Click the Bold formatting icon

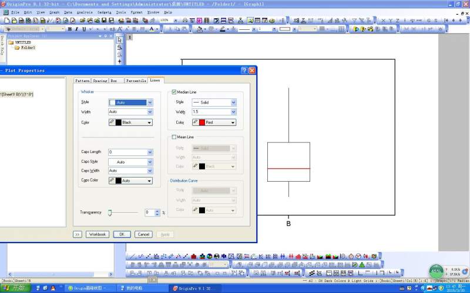point(70,29)
